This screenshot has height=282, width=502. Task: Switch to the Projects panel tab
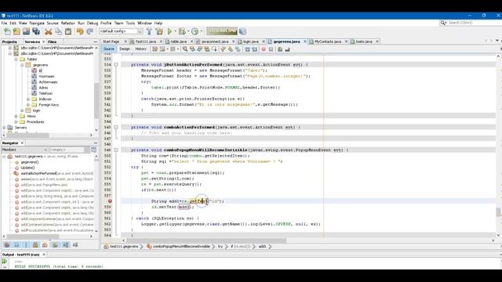point(9,42)
